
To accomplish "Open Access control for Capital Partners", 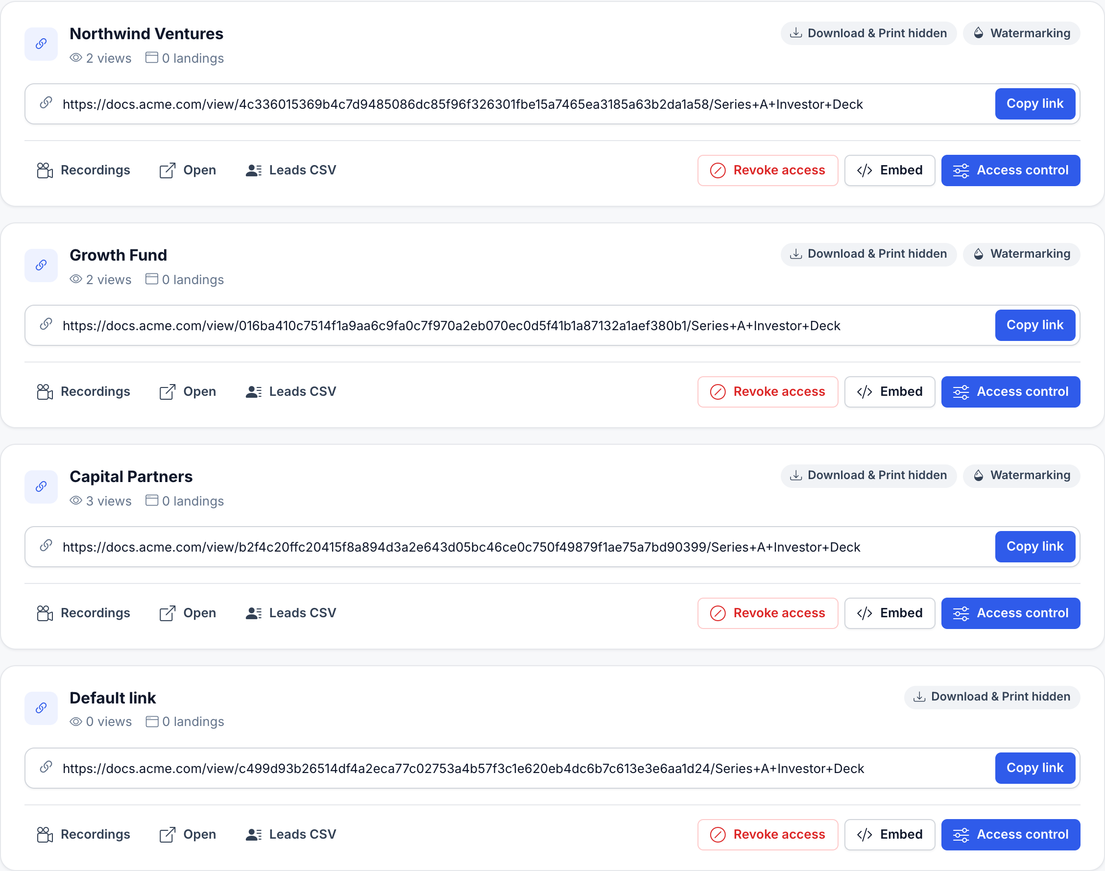I will coord(1010,613).
